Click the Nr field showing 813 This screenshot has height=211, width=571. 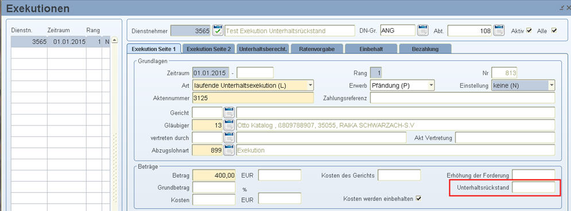point(504,73)
